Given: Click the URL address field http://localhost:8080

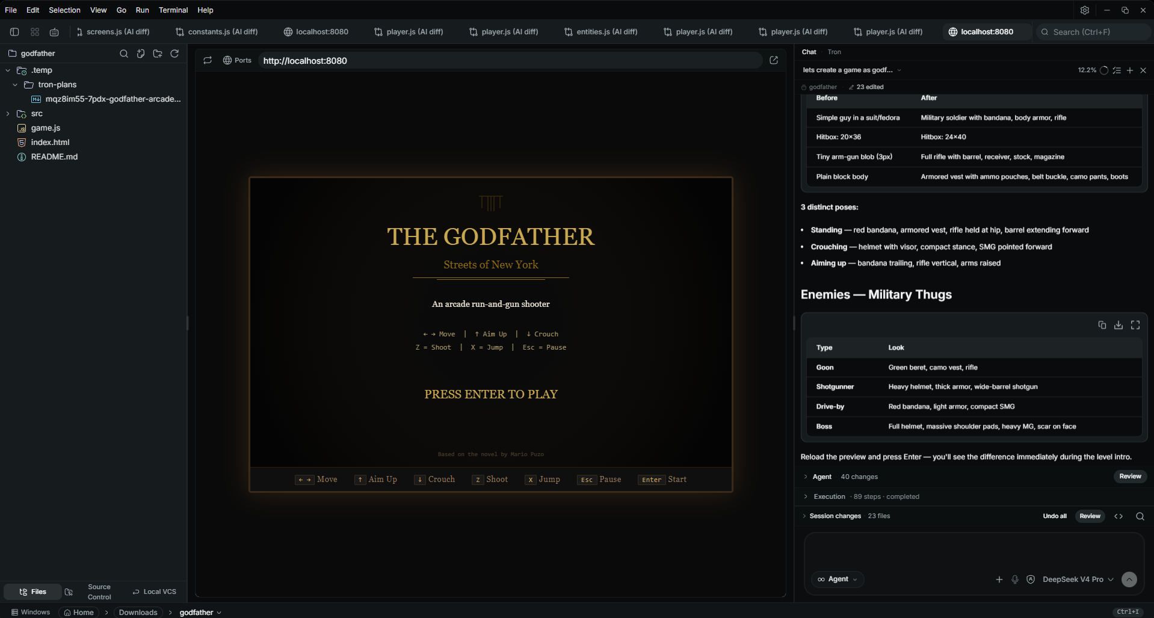Looking at the screenshot, I should point(510,60).
